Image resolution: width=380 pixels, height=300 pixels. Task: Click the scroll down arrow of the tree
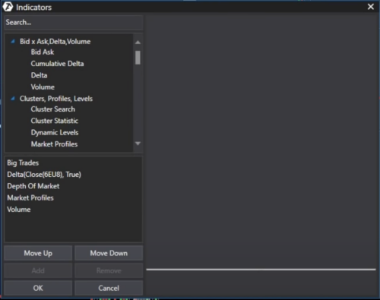(138, 144)
